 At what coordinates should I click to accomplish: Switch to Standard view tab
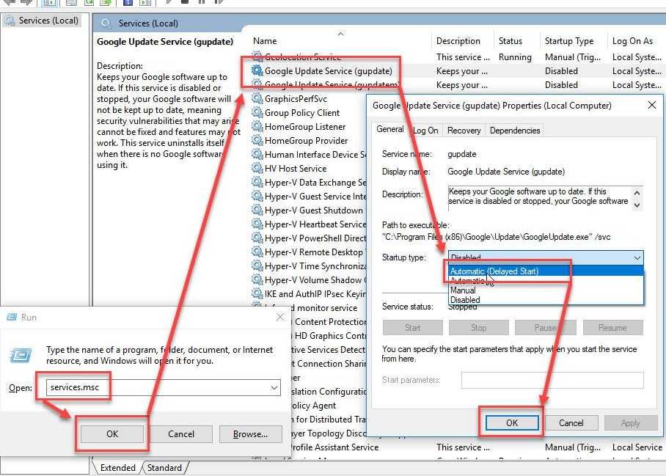tap(164, 467)
